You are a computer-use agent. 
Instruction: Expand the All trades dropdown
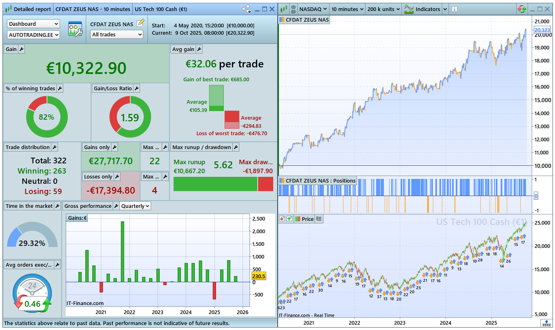(117, 35)
